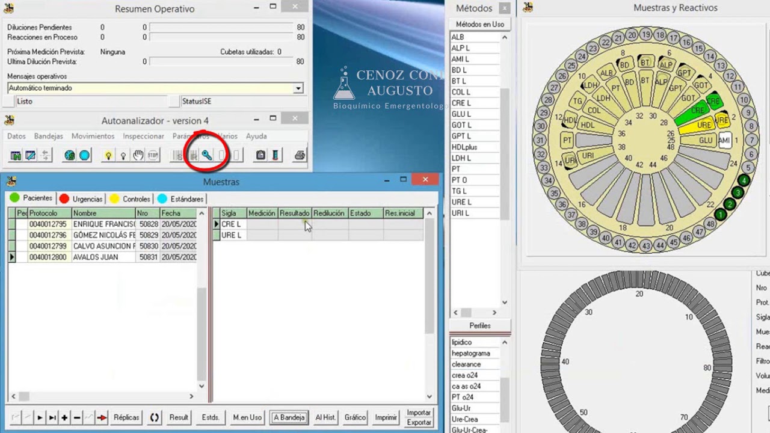The width and height of the screenshot is (770, 433).
Task: Click the Gráfico button
Action: tap(356, 417)
